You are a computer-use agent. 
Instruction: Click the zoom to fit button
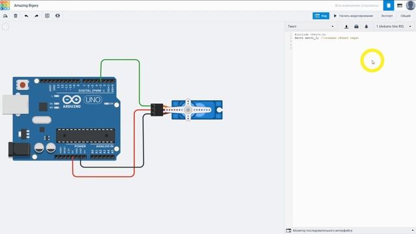click(5, 27)
